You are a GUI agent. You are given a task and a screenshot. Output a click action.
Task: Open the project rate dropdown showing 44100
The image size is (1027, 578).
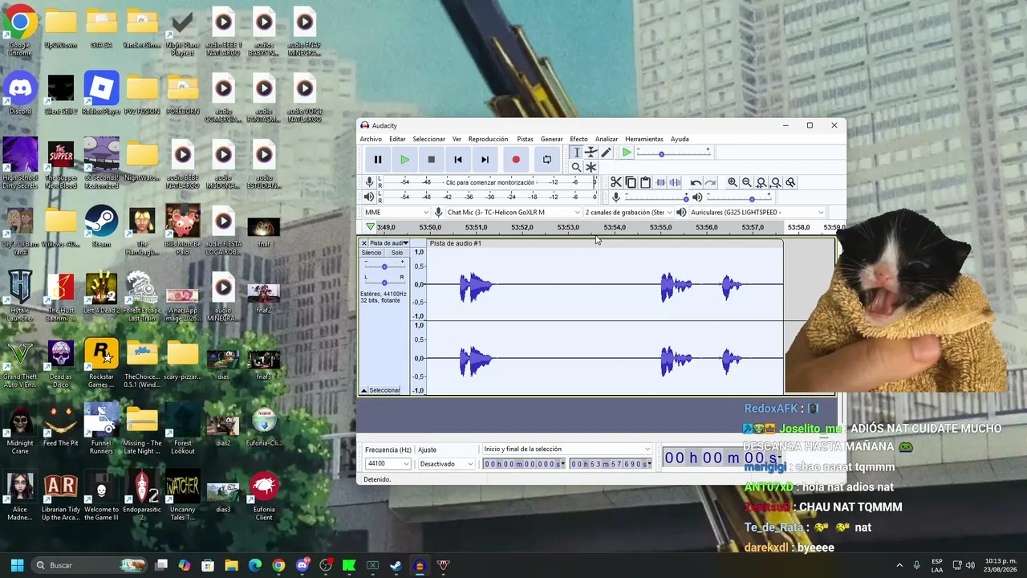388,464
